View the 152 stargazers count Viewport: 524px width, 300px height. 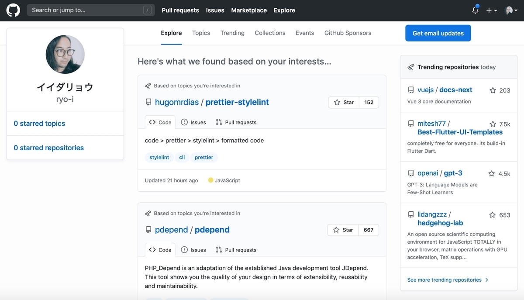point(369,102)
